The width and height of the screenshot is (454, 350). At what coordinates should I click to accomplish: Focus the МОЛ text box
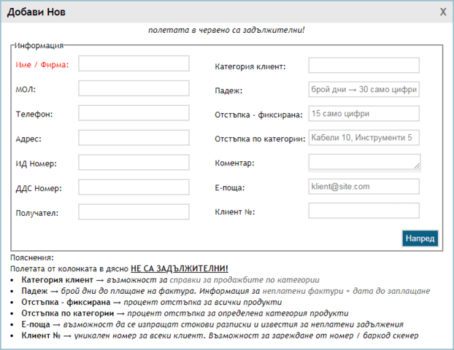[x=134, y=89]
